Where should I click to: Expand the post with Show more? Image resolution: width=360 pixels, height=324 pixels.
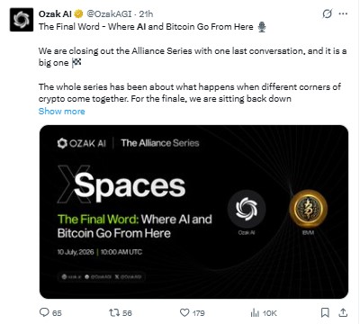click(62, 112)
